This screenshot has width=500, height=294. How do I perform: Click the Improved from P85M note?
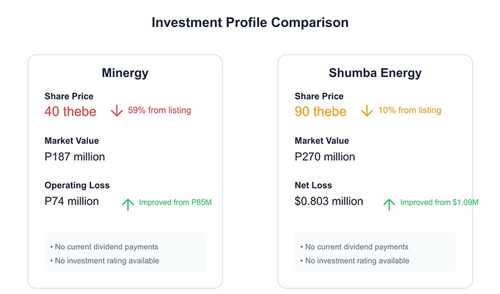tap(176, 203)
